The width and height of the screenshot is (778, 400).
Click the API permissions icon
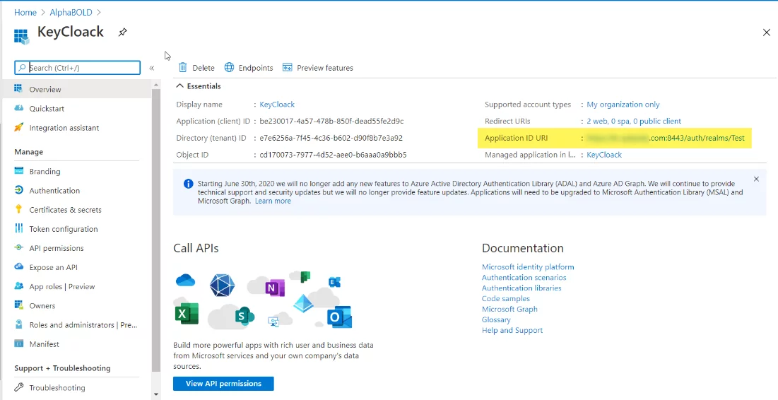[x=19, y=247]
